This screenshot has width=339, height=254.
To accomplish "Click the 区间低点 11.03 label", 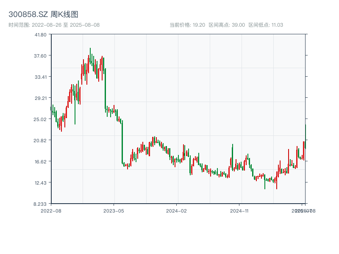I will pos(265,25).
